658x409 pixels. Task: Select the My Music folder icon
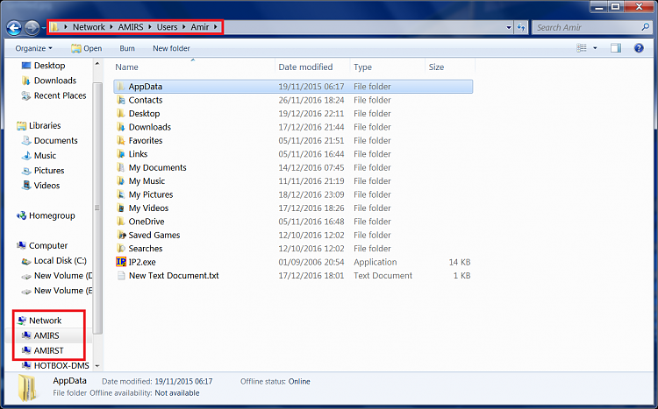coord(121,181)
